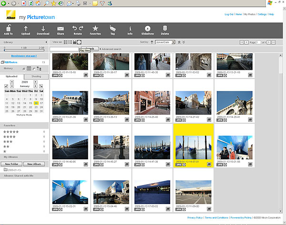Switch to the Shooting tab
Viewport: 286px width, 225px height.
[36, 77]
